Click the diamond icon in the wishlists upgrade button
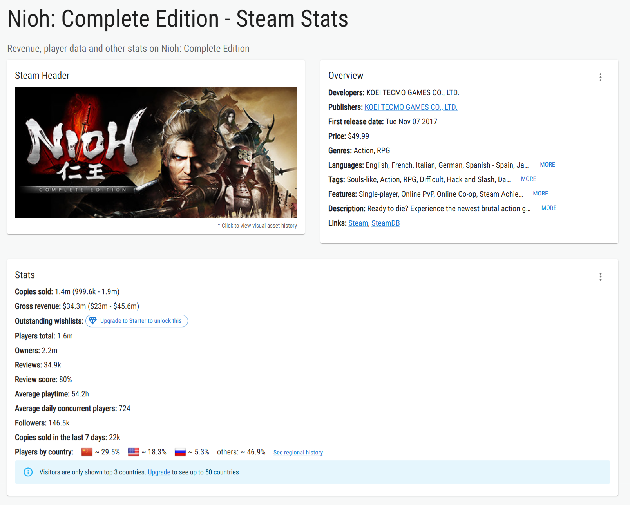This screenshot has height=505, width=630. tap(92, 321)
